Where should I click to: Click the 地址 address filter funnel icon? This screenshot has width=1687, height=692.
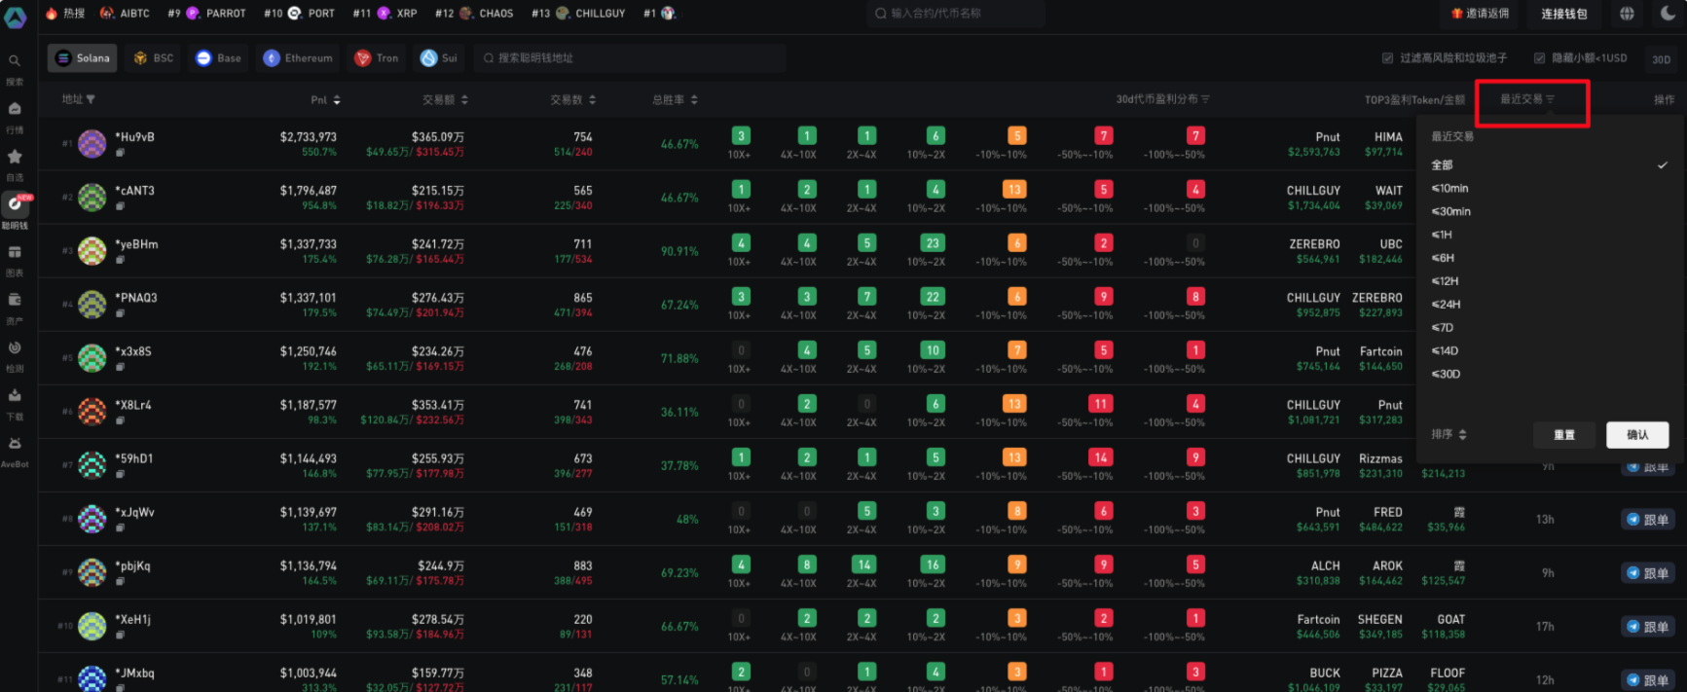91,99
